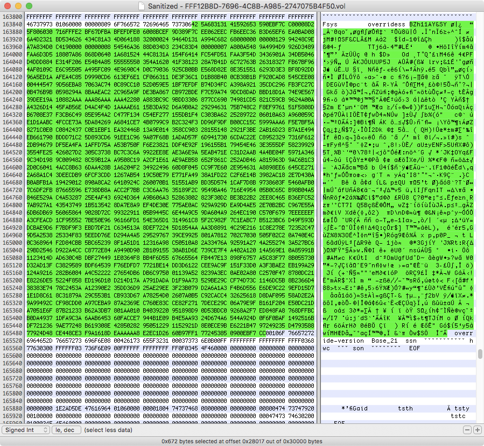
Task: Remove inspector row with the minus button
Action: coord(467,430)
